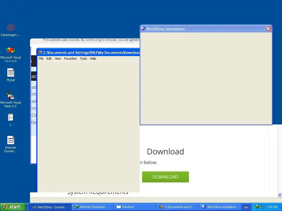The image size is (282, 211).
Task: Switch to WinCDEmu - Downlo... taskbar button
Action: (x=50, y=207)
